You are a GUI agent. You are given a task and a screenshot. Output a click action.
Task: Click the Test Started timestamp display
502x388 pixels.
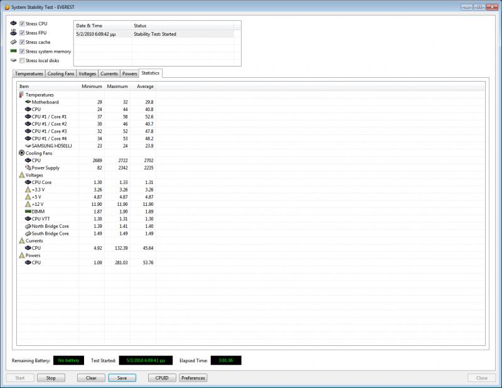(146, 360)
